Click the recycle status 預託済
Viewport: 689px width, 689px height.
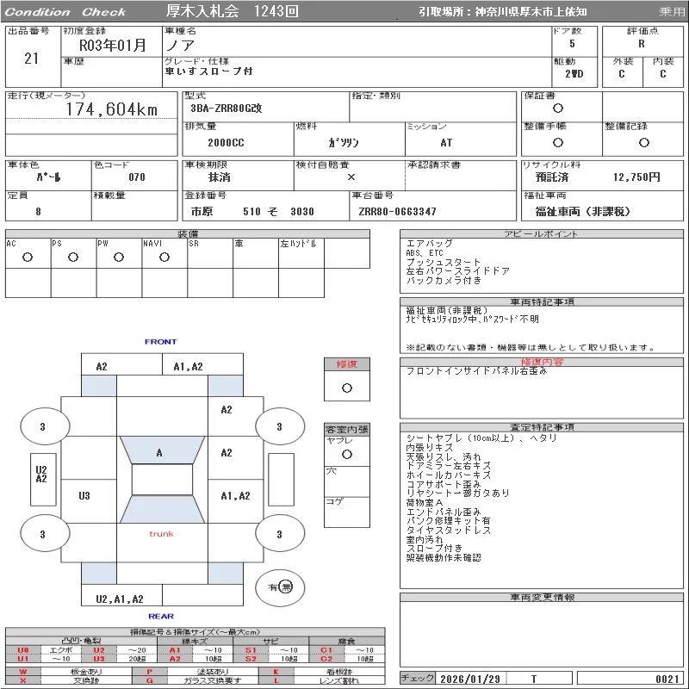tap(552, 177)
